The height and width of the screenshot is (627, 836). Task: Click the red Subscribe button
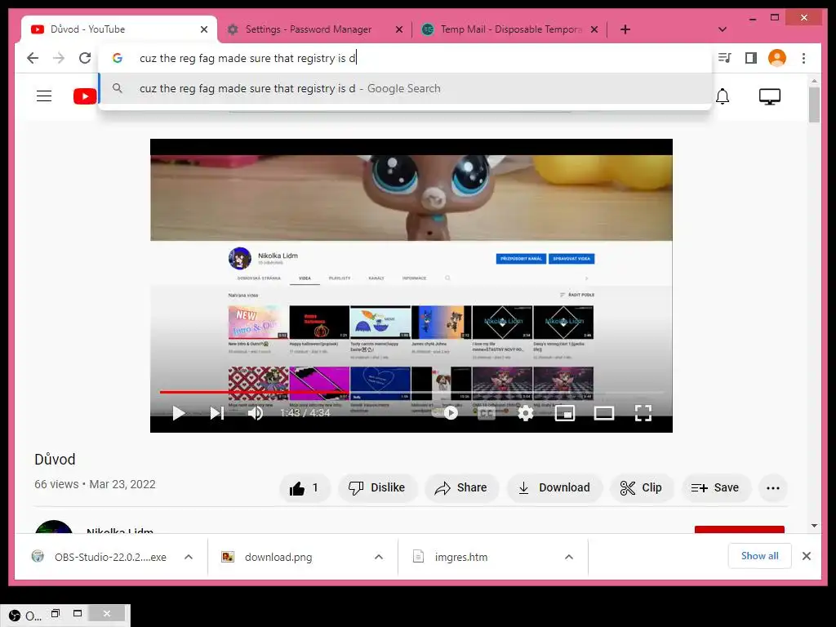[x=739, y=529]
